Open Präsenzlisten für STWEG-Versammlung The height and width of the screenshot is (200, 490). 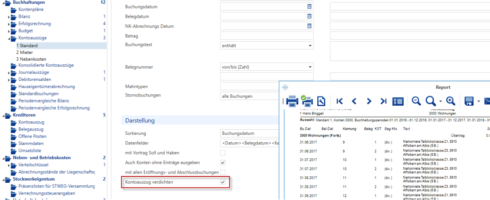click(x=56, y=187)
